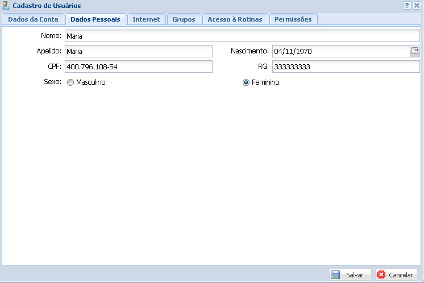Switch to the Dados da Conta tab

(x=33, y=19)
